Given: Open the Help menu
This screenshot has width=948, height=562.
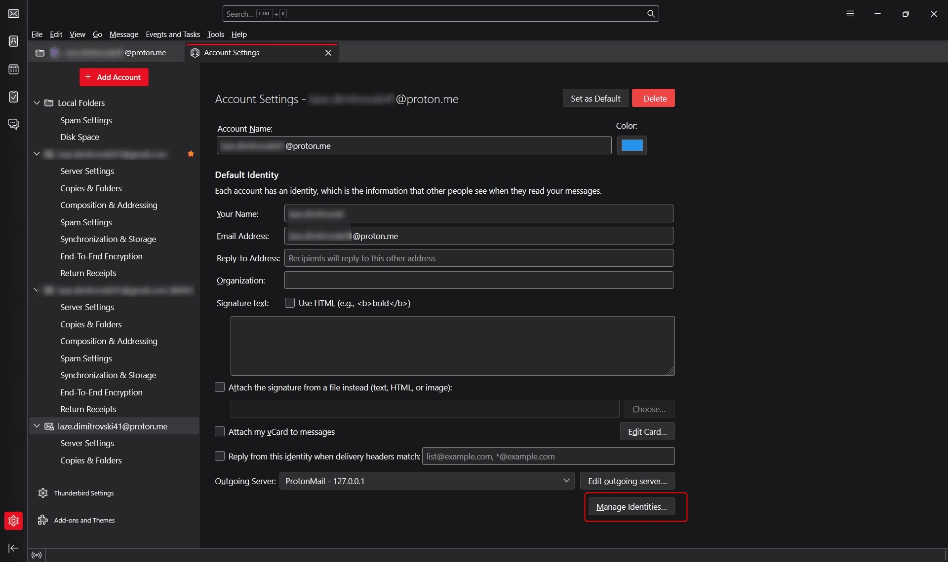Looking at the screenshot, I should pos(239,34).
